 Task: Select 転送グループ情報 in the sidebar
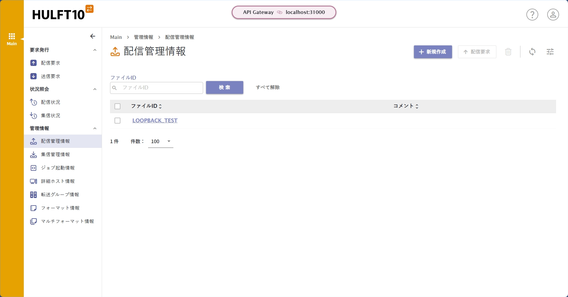[60, 195]
